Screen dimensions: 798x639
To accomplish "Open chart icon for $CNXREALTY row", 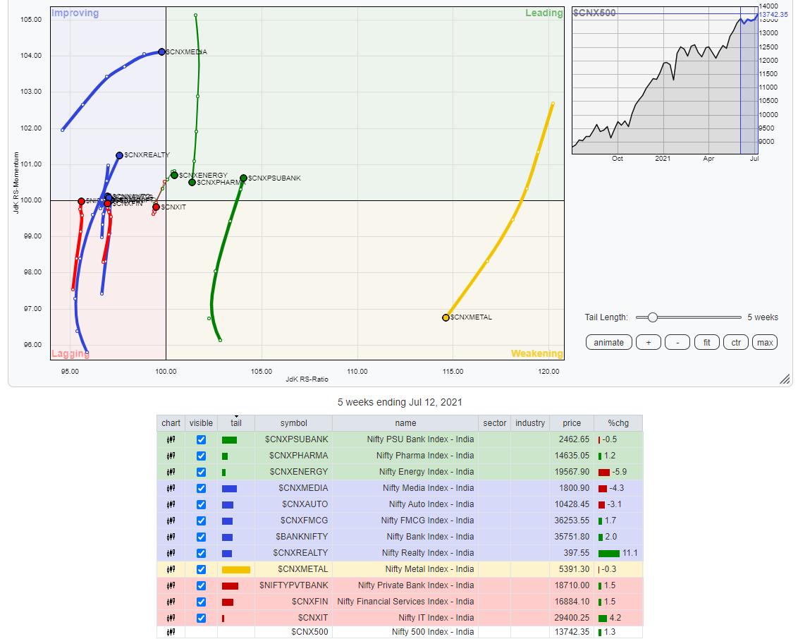I will point(171,553).
